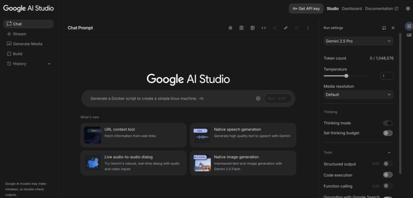Open Stream in the left sidebar
Image resolution: width=413 pixels, height=198 pixels.
(x=29, y=34)
